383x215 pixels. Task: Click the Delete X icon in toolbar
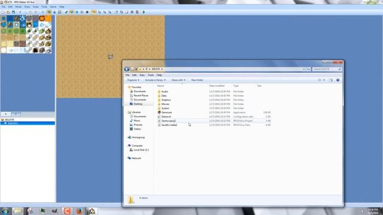(x=36, y=12)
